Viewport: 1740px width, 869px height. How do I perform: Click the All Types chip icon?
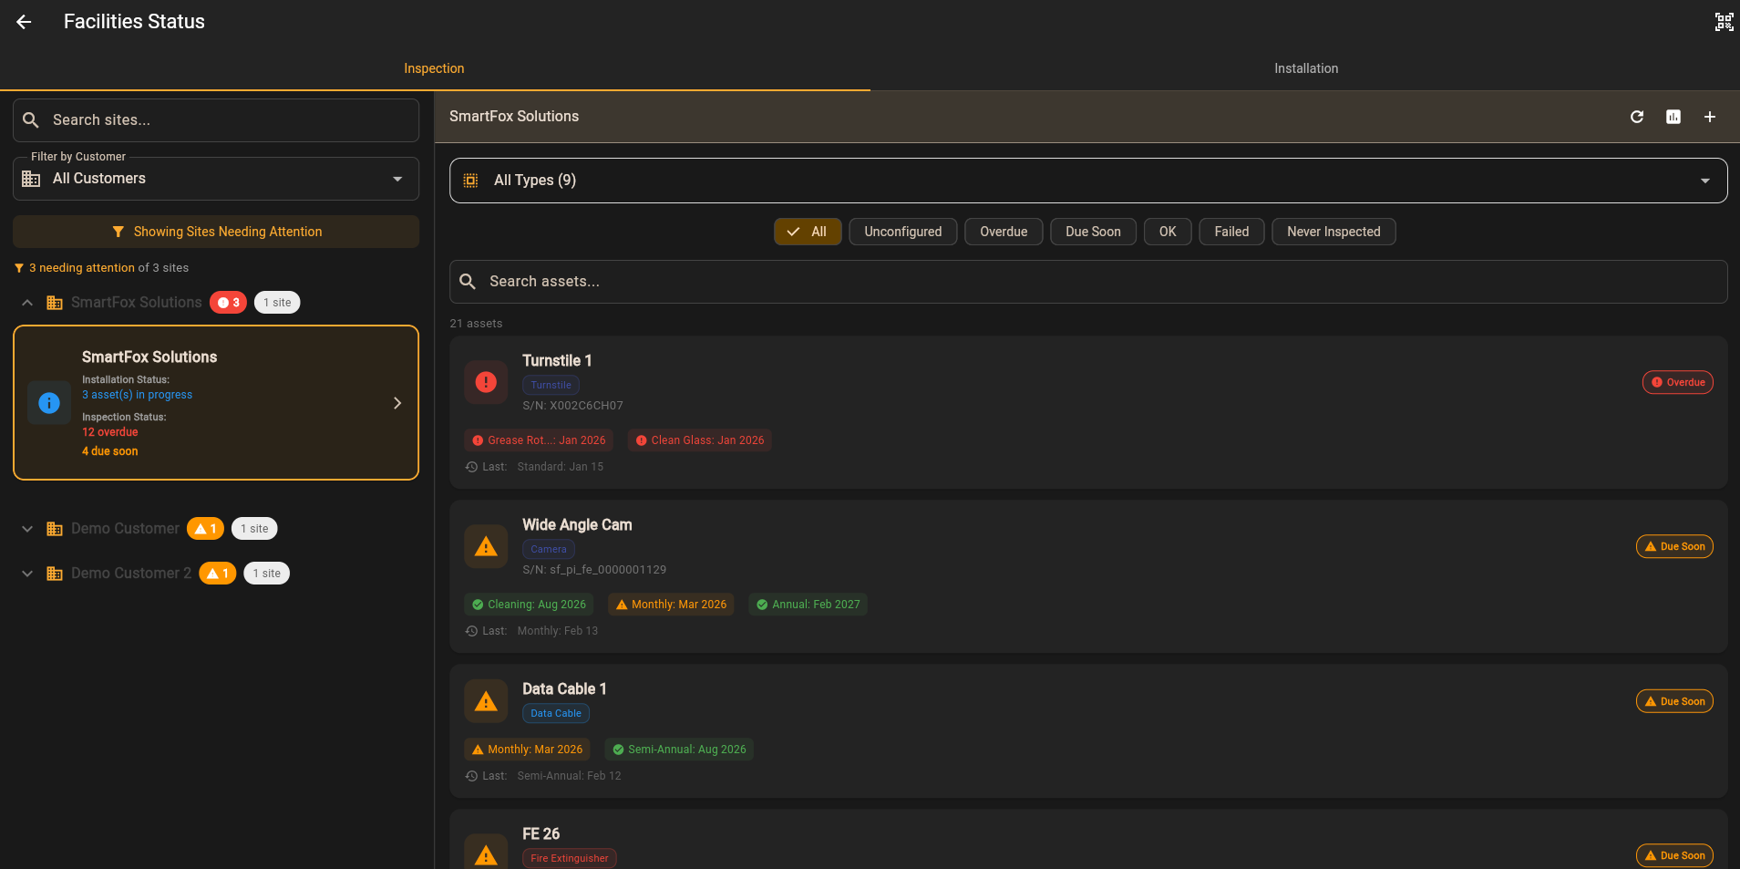pyautogui.click(x=470, y=181)
